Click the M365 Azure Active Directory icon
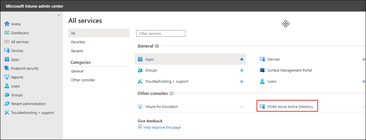Screen dimensions: 366x140 point(262,106)
